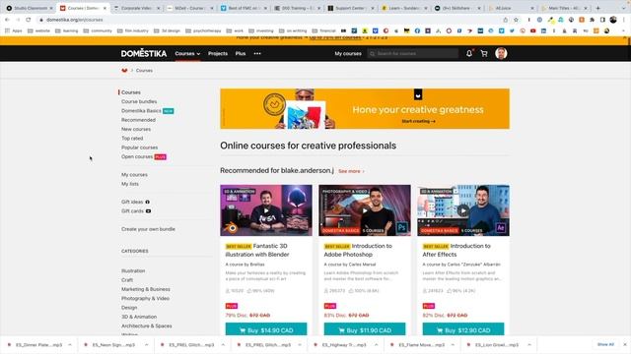
Task: Select the Marketing & Business category
Action: point(146,289)
